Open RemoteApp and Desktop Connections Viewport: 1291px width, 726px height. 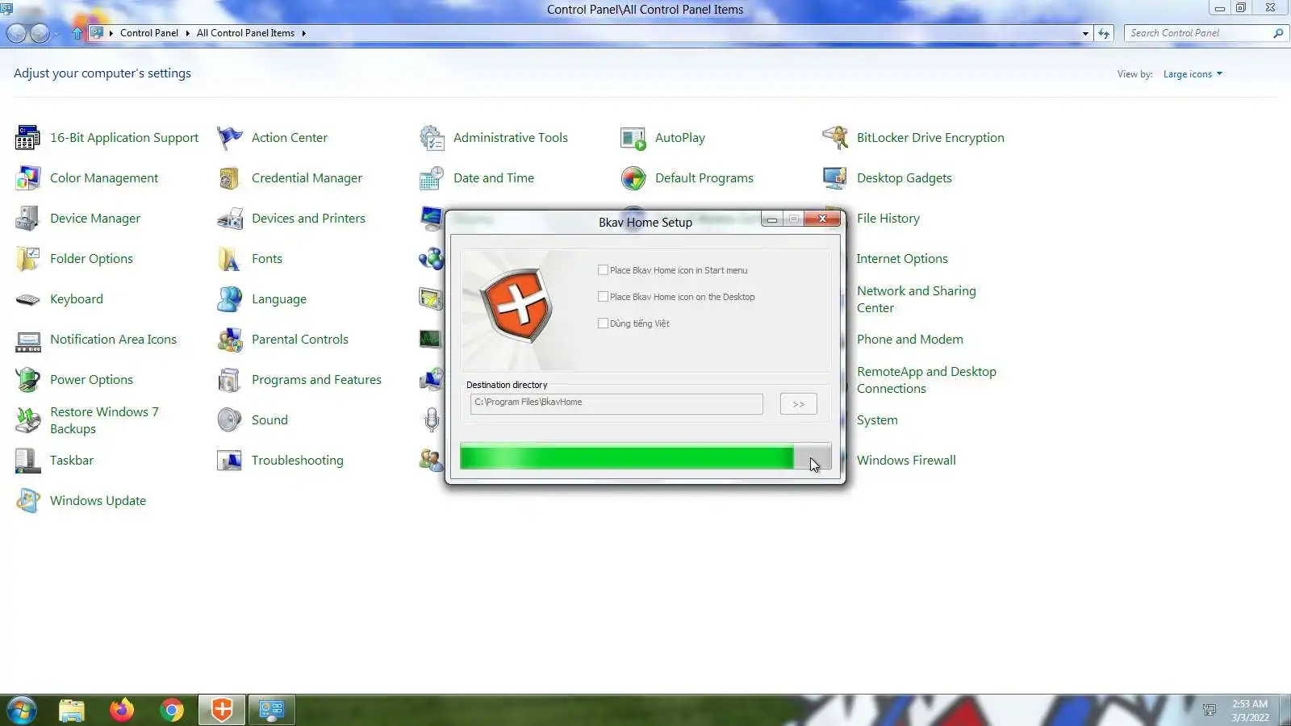[926, 380]
